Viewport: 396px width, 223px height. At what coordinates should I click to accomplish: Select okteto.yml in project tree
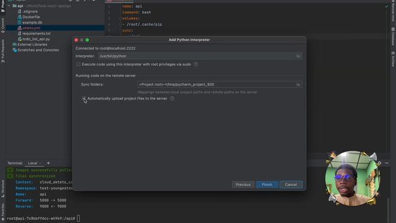(31, 28)
